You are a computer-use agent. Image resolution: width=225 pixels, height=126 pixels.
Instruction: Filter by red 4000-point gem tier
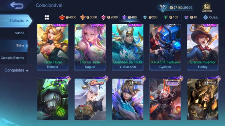point(68,17)
